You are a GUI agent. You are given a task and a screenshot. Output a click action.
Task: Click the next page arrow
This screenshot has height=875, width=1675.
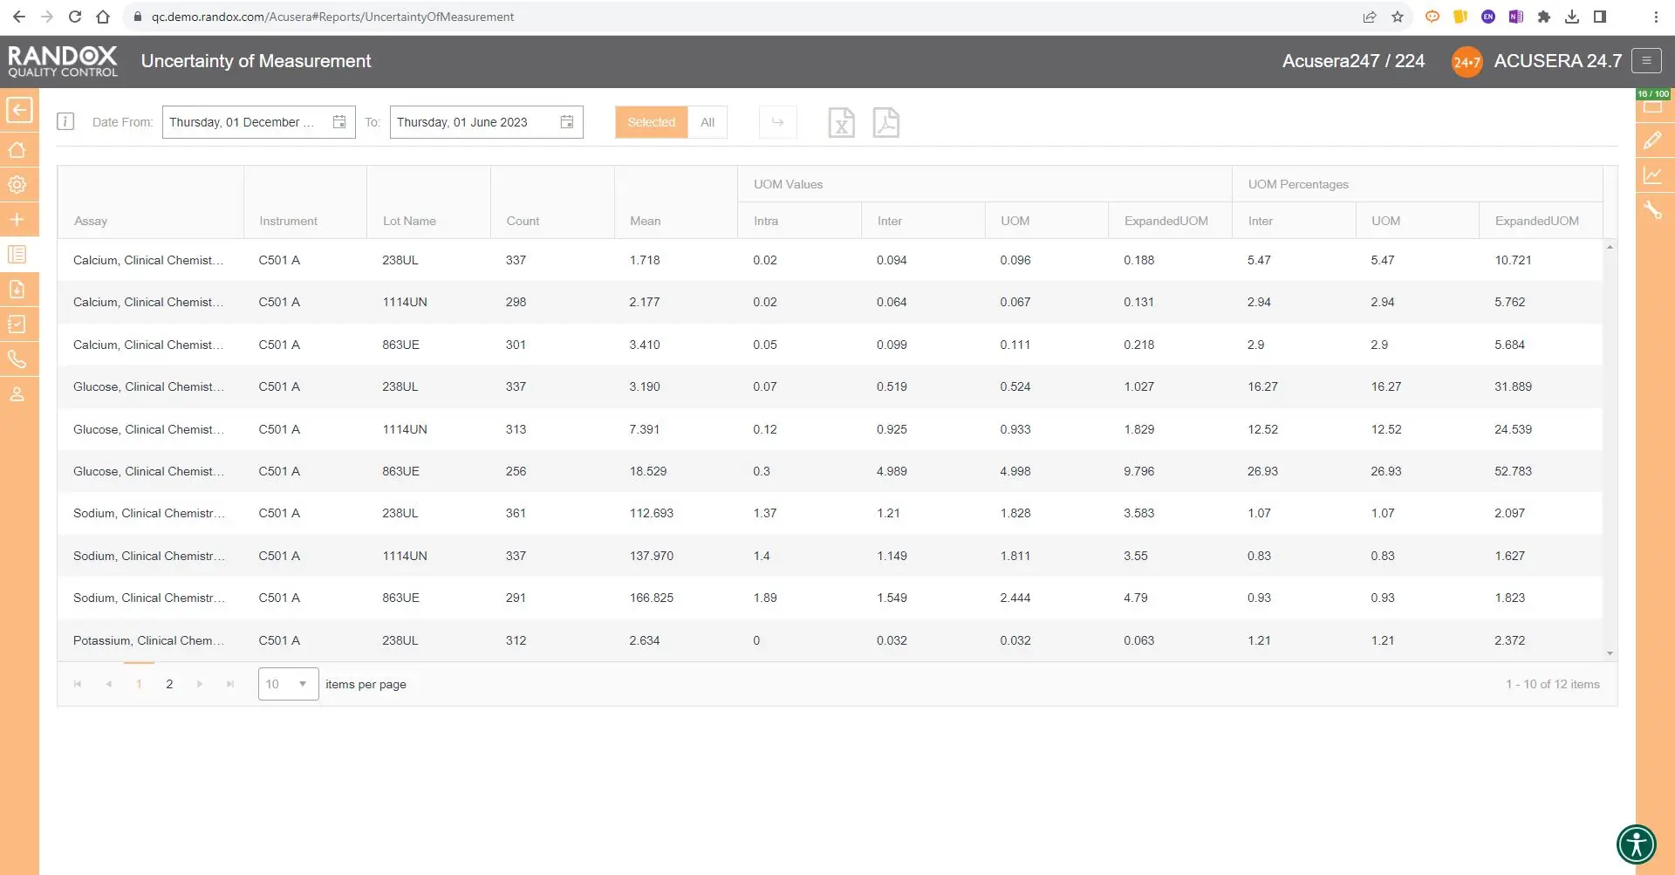(x=200, y=684)
